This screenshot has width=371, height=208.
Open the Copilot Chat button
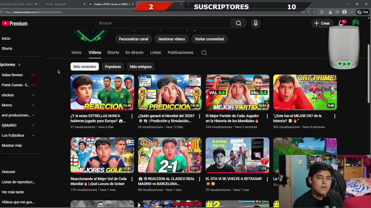[363, 12]
